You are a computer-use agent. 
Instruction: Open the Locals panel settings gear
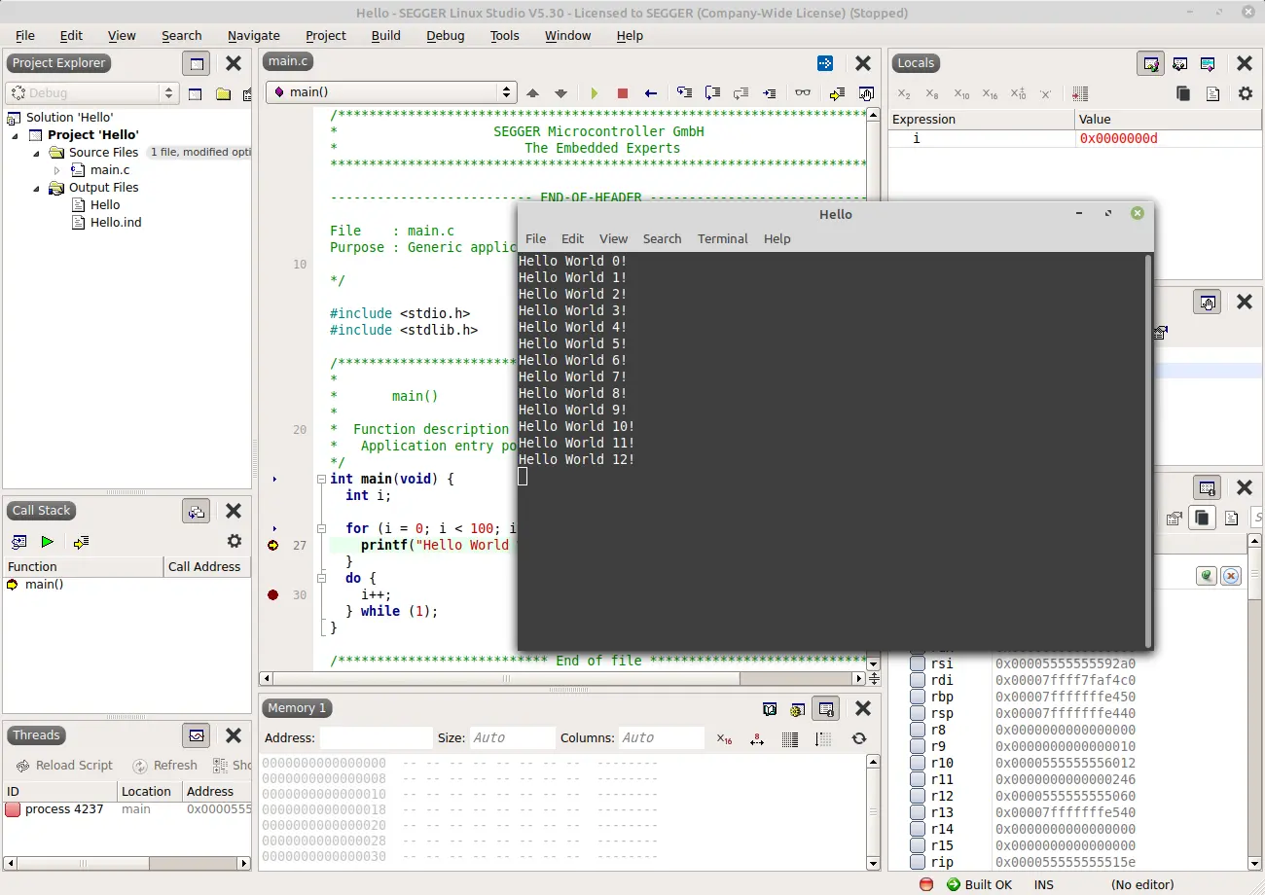tap(1246, 94)
